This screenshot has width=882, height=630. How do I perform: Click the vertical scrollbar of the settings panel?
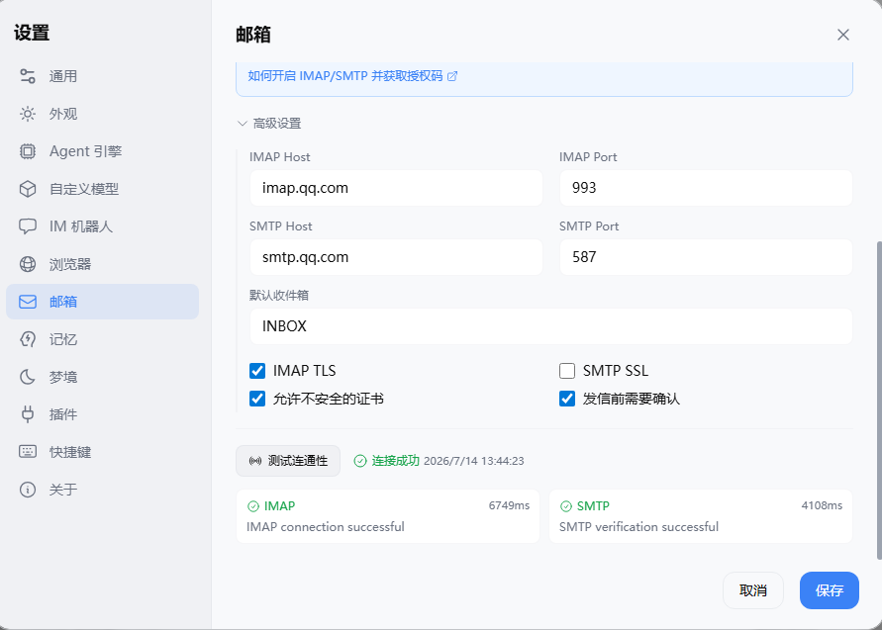click(879, 401)
